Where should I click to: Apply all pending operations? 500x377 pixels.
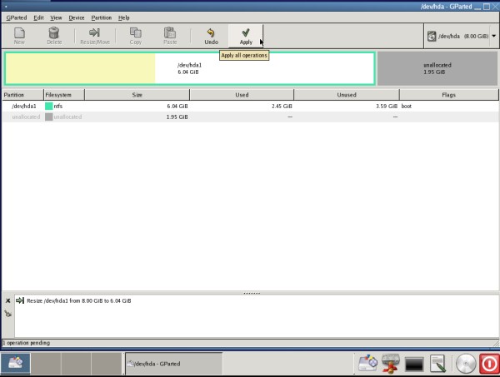246,36
